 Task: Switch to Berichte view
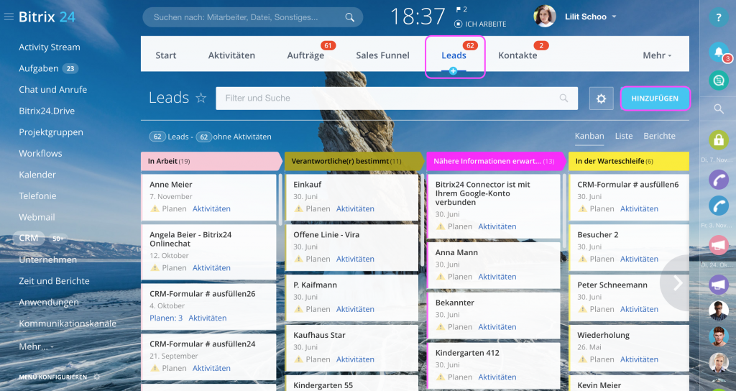coord(660,136)
